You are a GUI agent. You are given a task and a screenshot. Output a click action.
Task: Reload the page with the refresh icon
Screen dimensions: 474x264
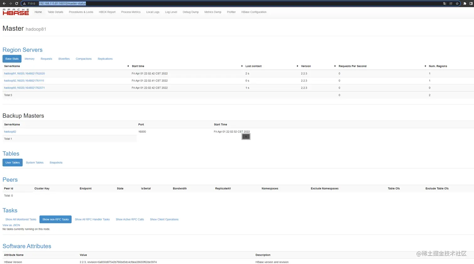[x=17, y=3]
